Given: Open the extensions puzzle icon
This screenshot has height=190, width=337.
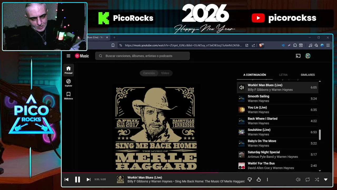Looking at the screenshot, I should pos(295,45).
